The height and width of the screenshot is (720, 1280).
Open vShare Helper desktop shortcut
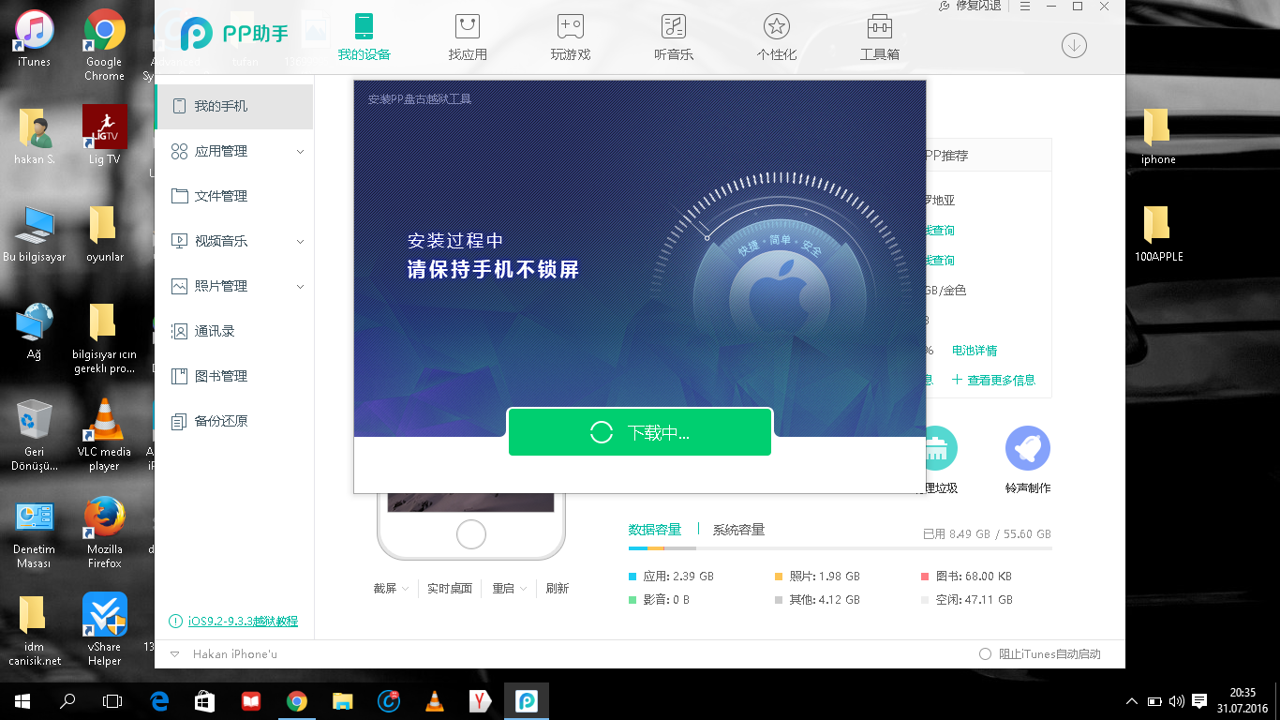(x=104, y=630)
